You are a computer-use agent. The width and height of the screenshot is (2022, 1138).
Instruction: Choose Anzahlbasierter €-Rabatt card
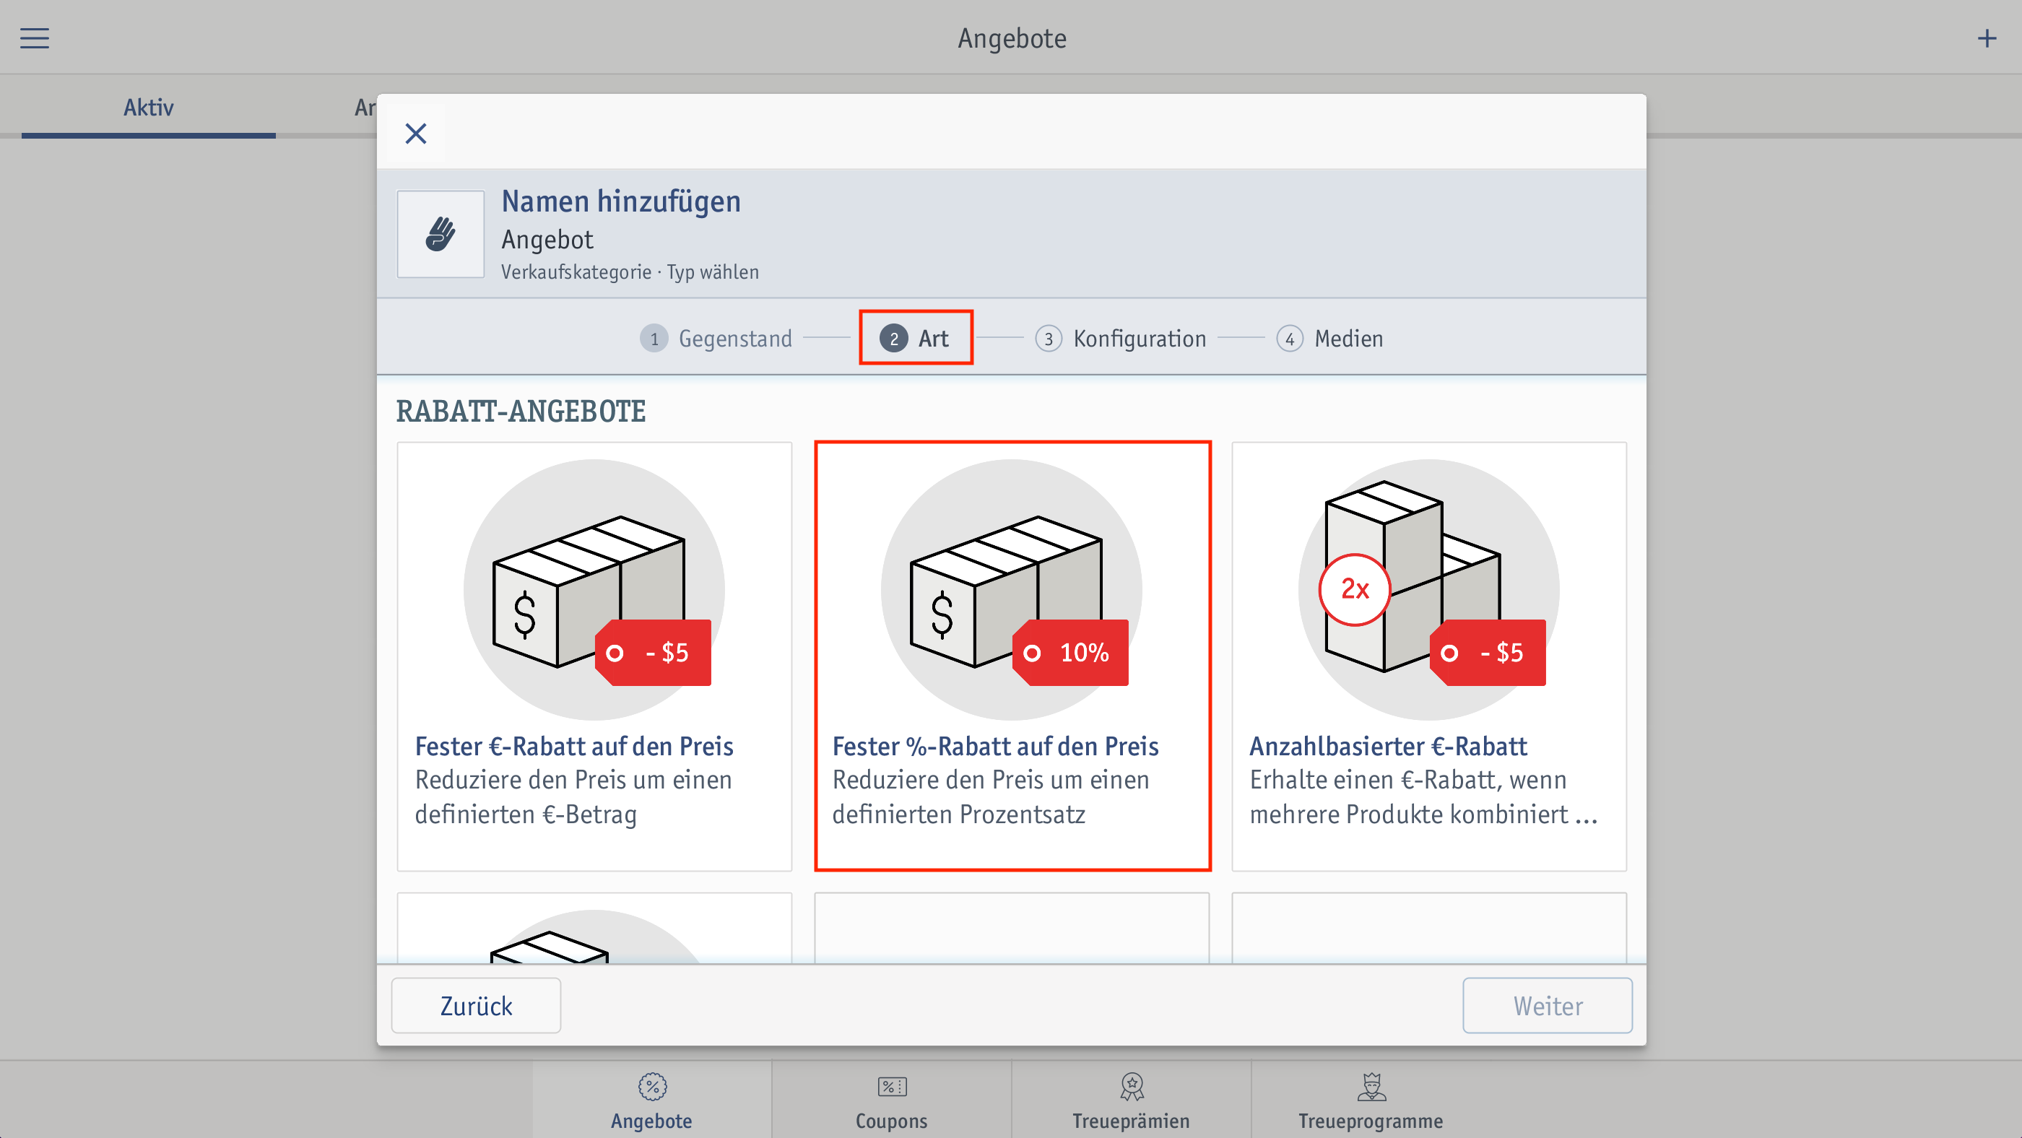(1428, 656)
